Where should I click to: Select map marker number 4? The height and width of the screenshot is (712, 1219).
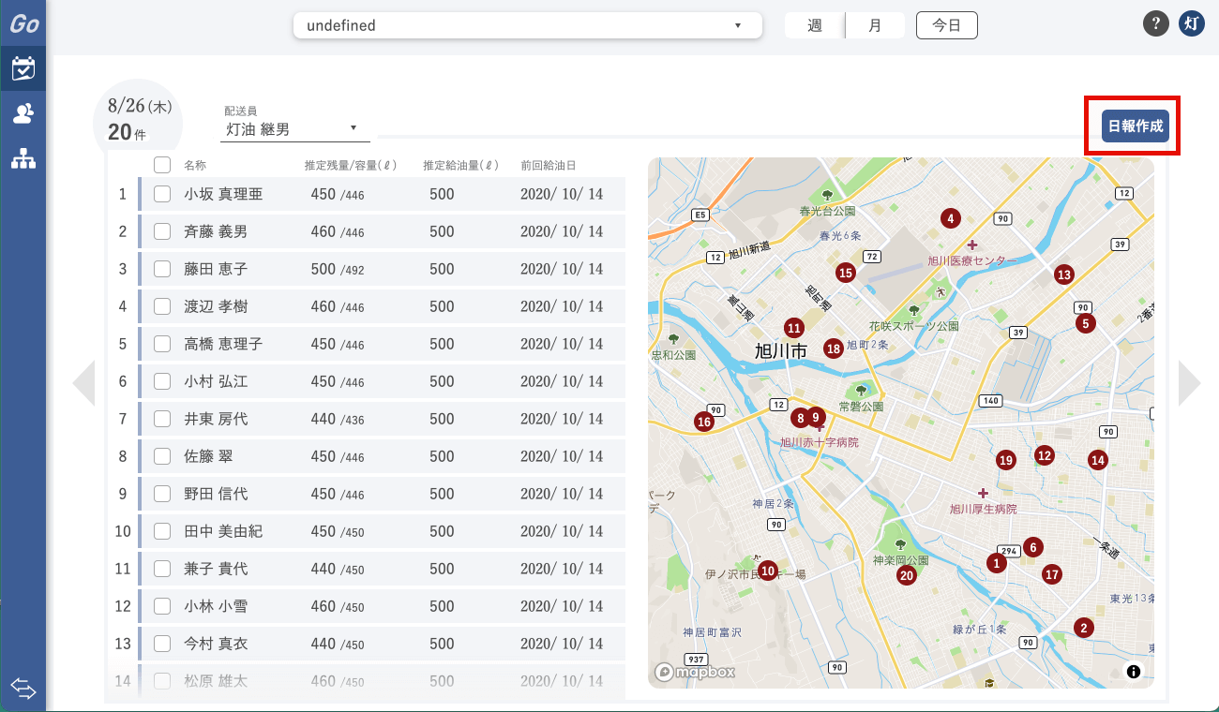click(951, 218)
